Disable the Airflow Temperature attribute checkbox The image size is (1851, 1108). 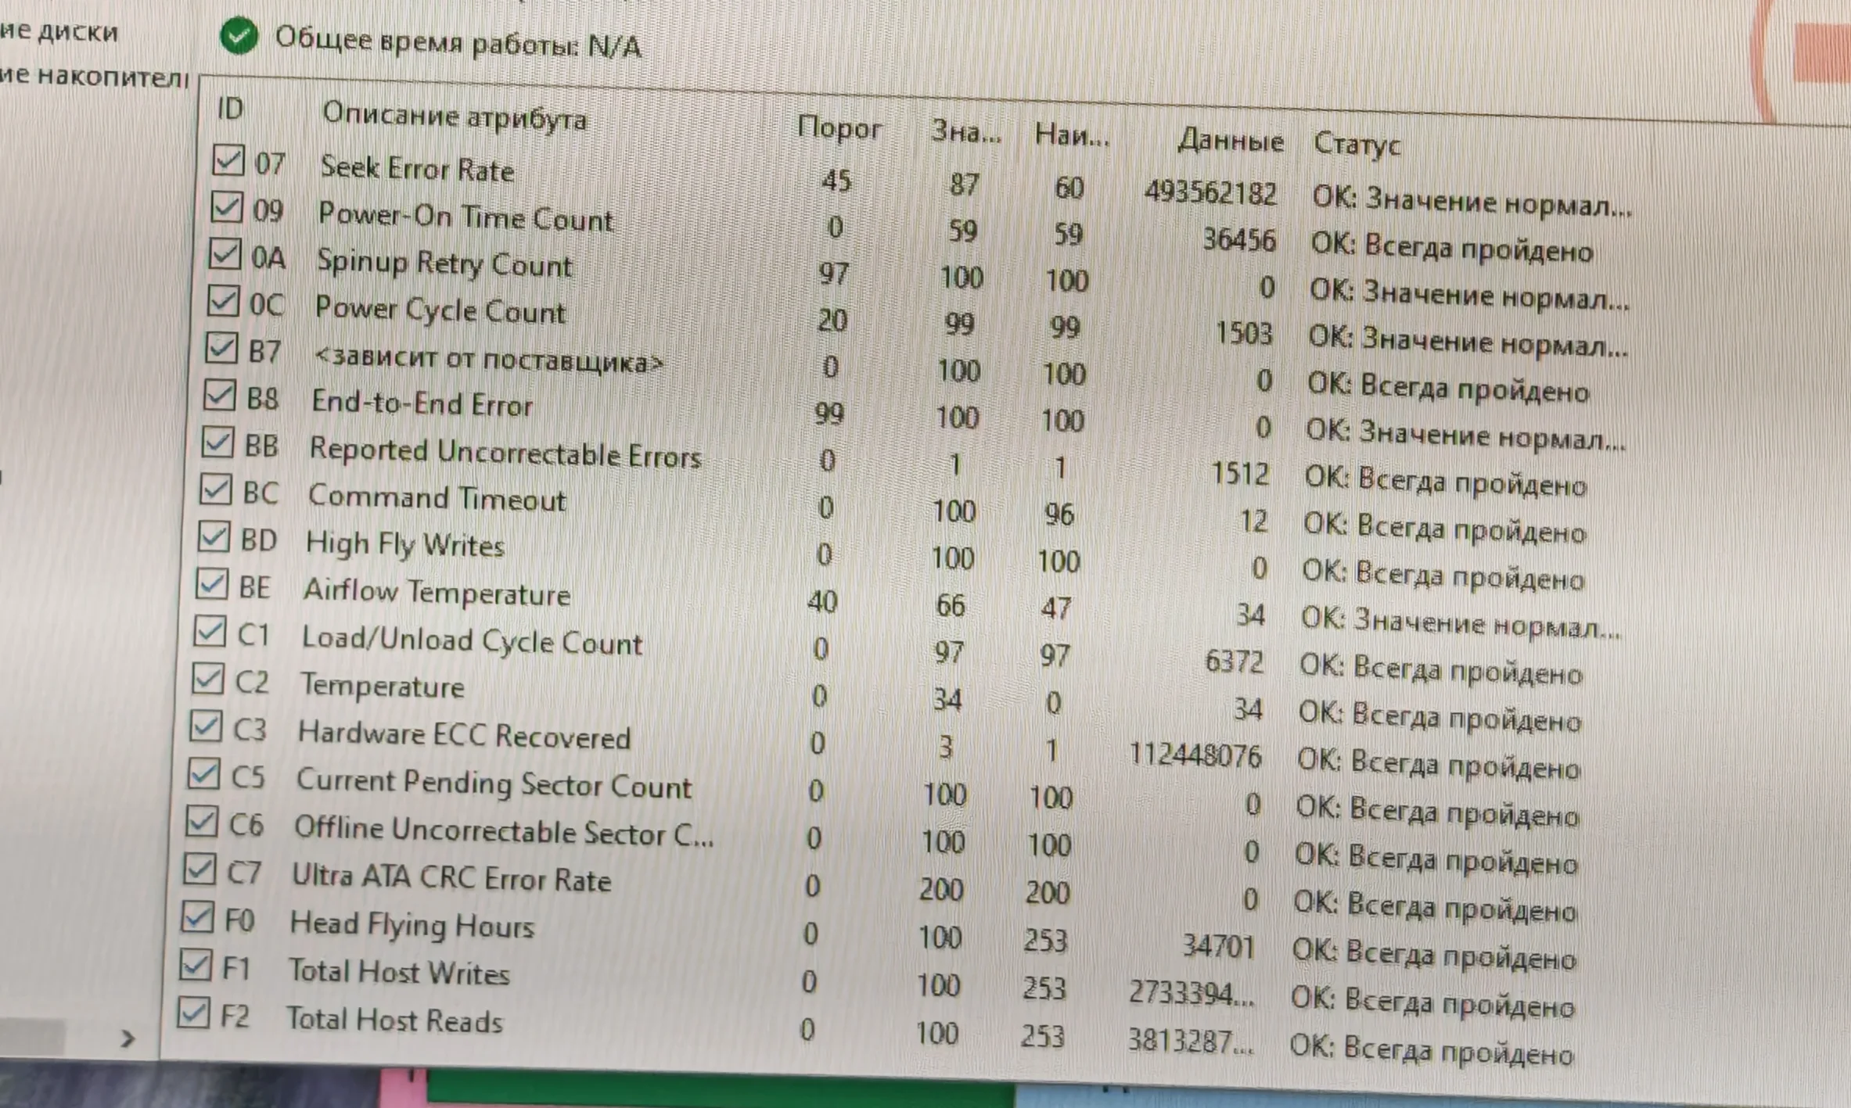coord(211,584)
